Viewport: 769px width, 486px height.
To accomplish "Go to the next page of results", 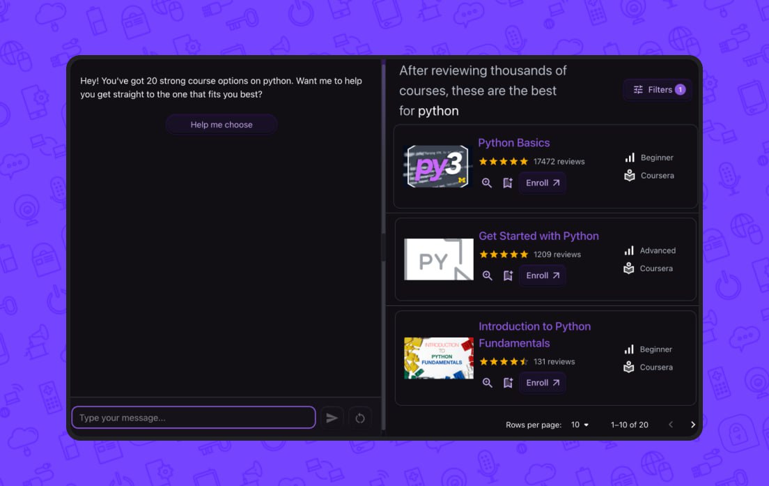I will click(692, 425).
